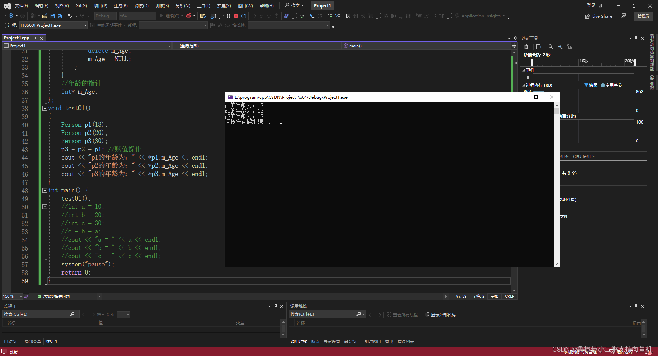The image size is (658, 356).
Task: Click the Live Share button
Action: [599, 16]
